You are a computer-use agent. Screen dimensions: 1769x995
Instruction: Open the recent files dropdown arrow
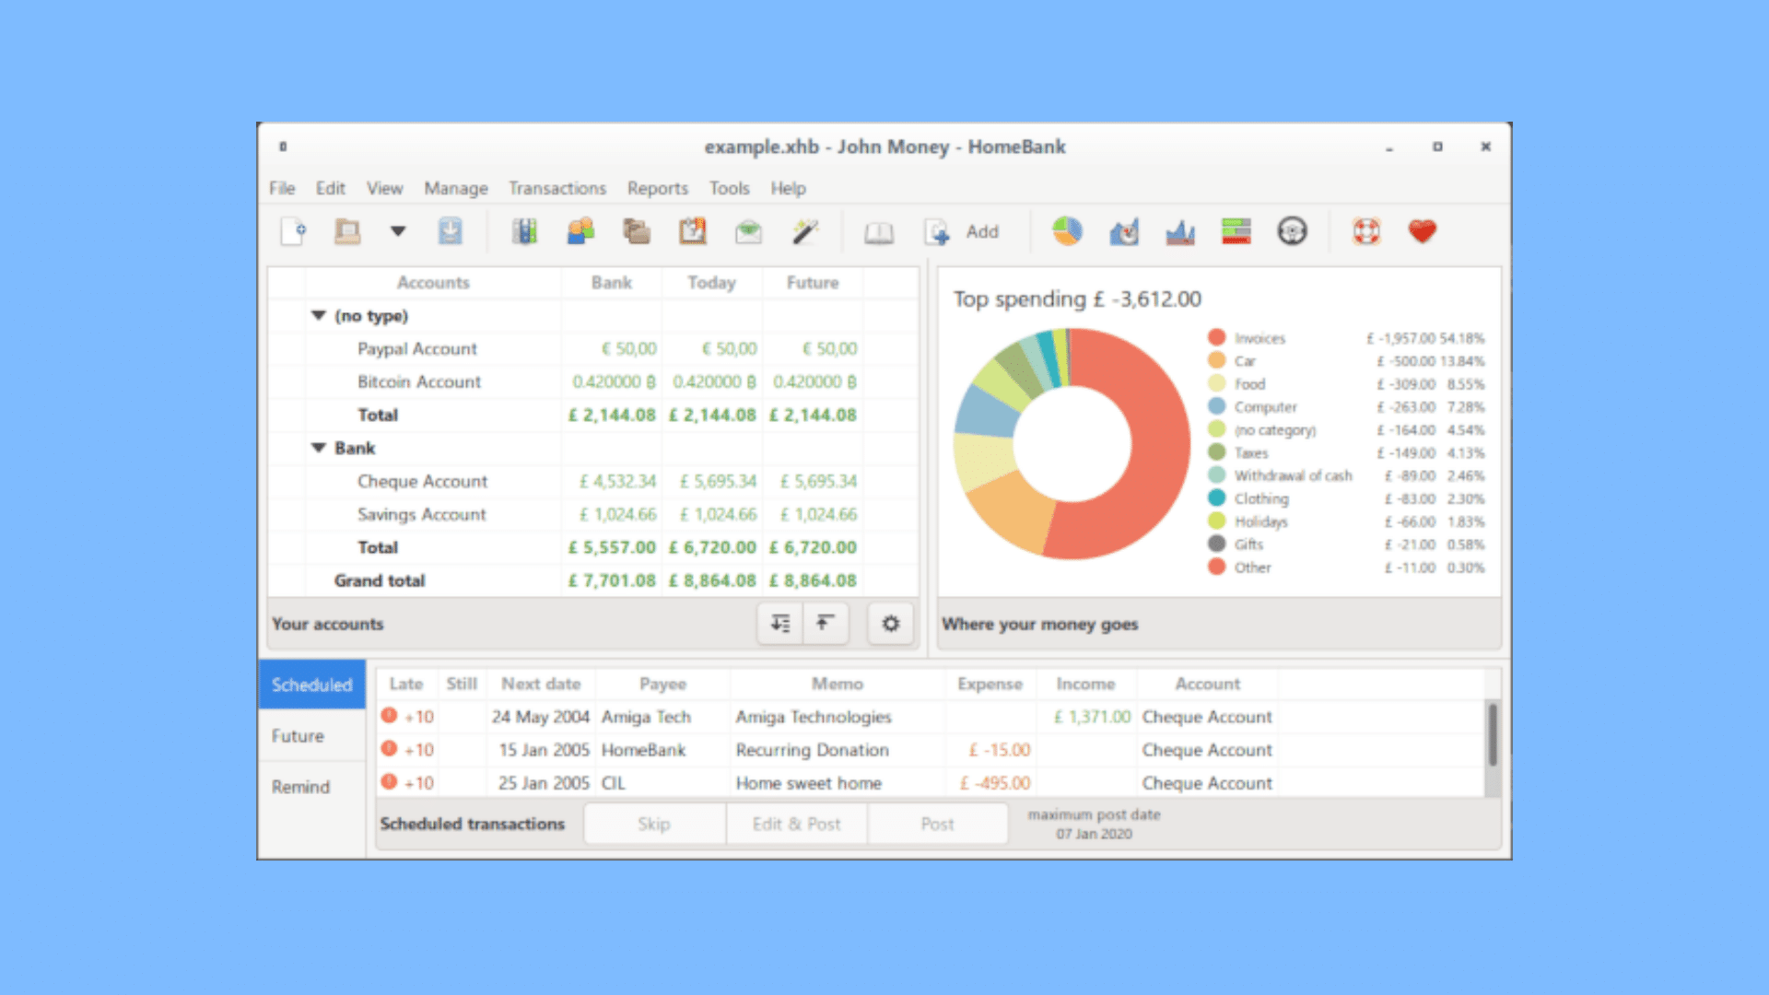pos(398,231)
